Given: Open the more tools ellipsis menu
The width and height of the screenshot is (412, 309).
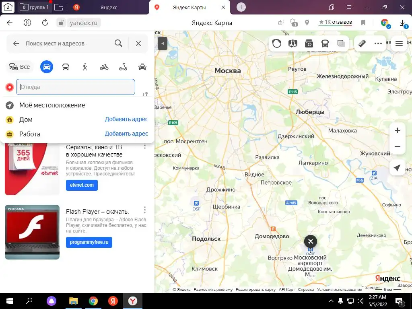Looking at the screenshot, I should point(378,43).
